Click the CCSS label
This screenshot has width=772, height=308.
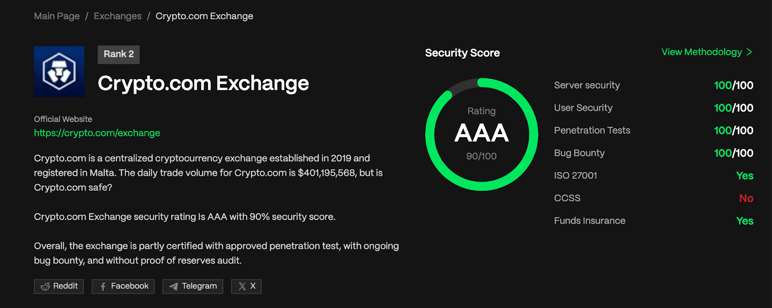(x=567, y=198)
